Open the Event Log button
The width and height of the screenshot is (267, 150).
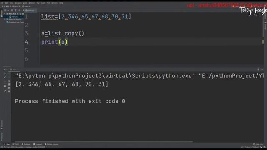pyautogui.click(x=258, y=144)
